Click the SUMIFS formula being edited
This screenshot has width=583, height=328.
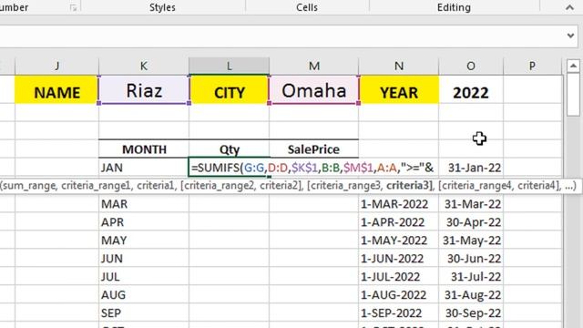pos(312,168)
